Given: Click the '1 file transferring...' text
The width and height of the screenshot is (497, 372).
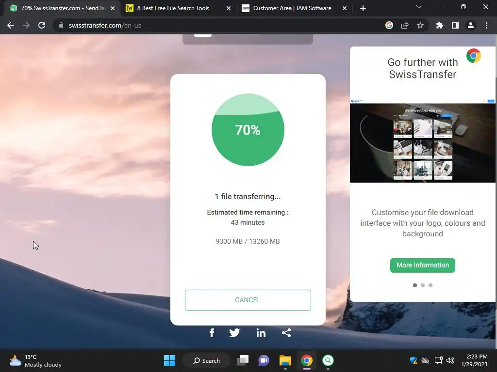Looking at the screenshot, I should (248, 197).
